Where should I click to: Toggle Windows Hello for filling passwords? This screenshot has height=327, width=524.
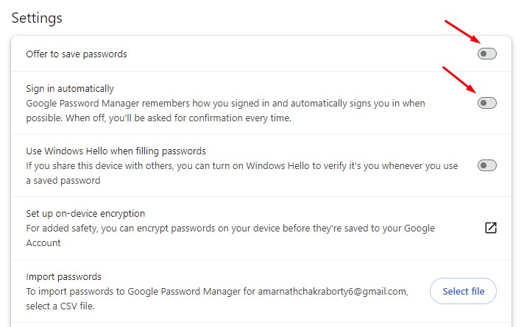tap(487, 165)
